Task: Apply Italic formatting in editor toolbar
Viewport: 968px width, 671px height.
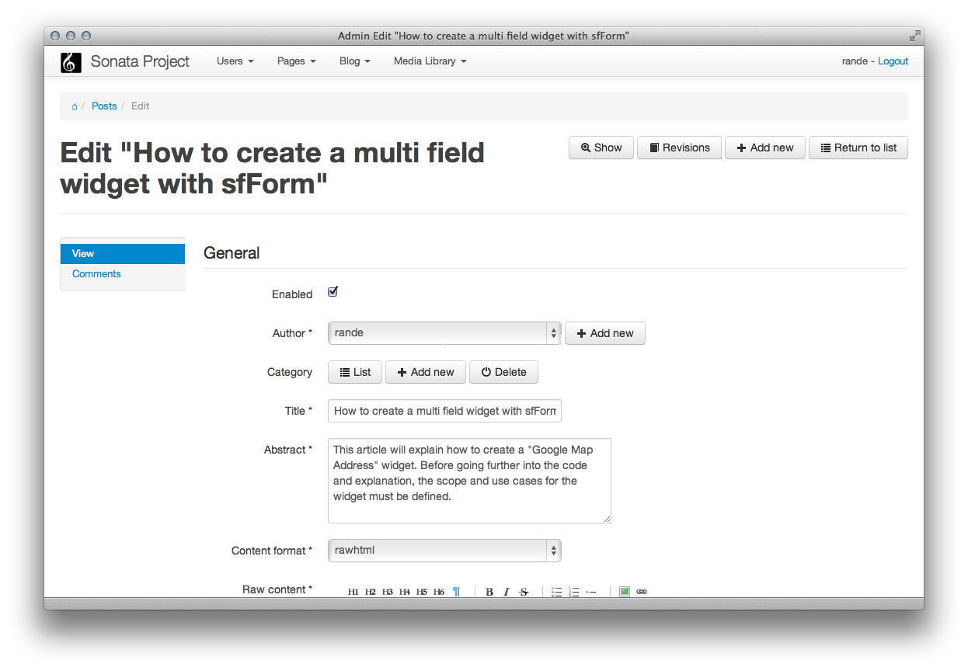Action: [507, 592]
